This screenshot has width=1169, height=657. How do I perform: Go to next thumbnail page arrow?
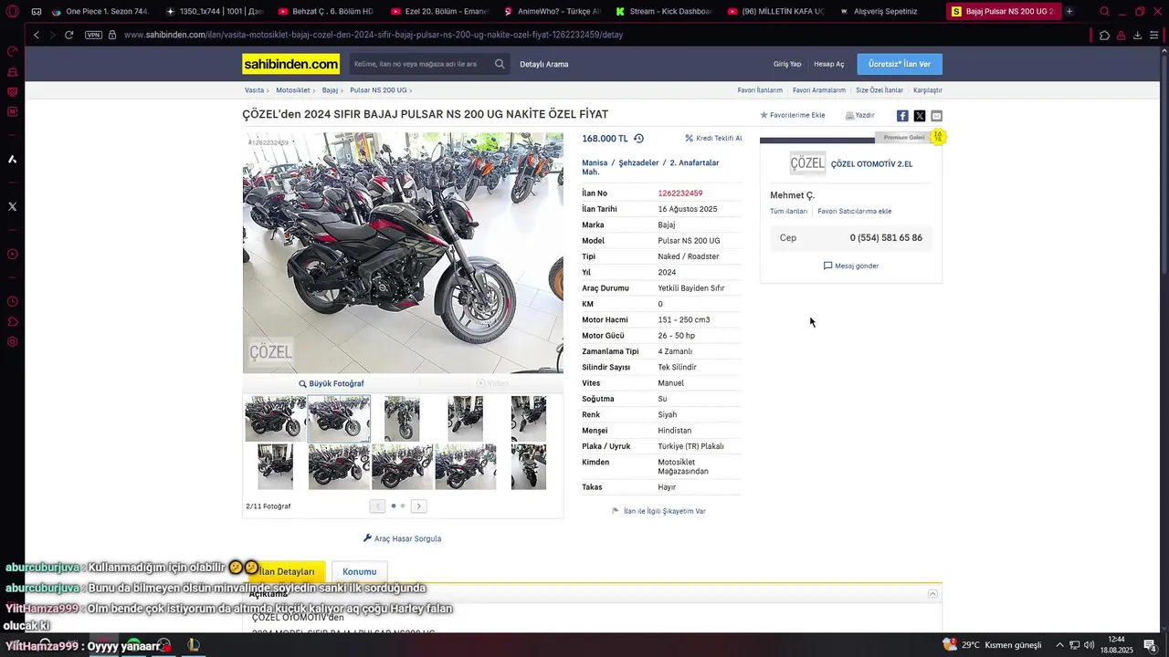pyautogui.click(x=418, y=506)
